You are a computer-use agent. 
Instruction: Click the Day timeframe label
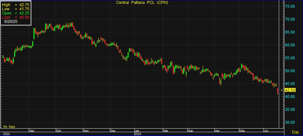point(295,132)
